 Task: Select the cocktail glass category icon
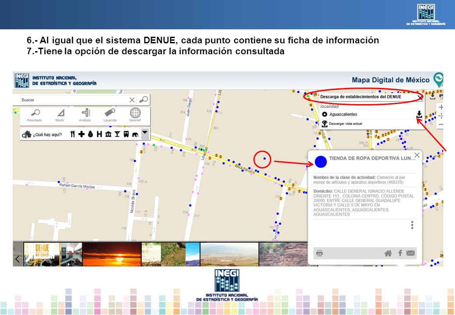click(x=117, y=134)
